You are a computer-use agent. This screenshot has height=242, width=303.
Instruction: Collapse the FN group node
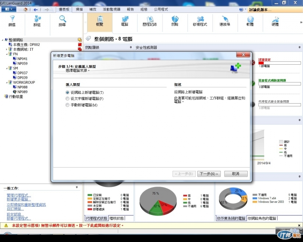(6, 54)
